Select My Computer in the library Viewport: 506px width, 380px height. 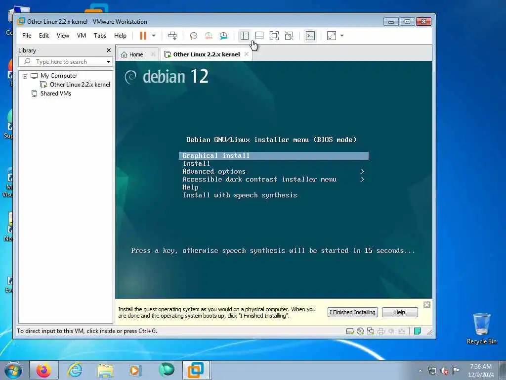[58, 76]
